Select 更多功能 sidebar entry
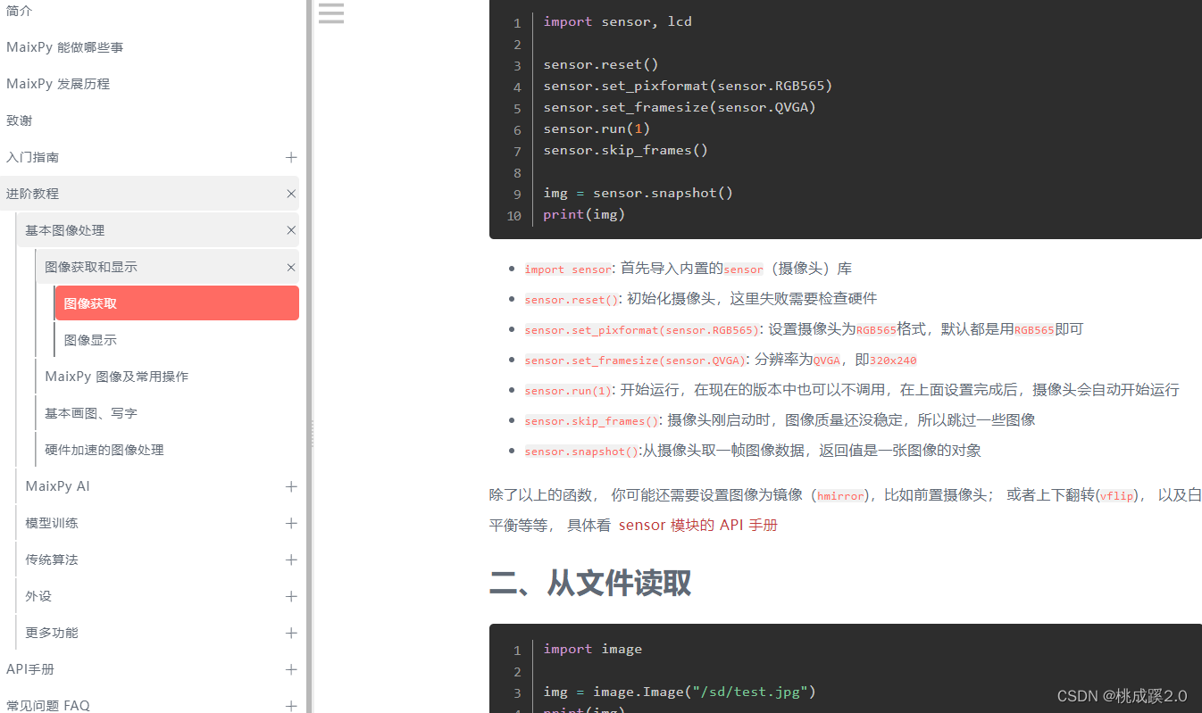 [x=52, y=633]
